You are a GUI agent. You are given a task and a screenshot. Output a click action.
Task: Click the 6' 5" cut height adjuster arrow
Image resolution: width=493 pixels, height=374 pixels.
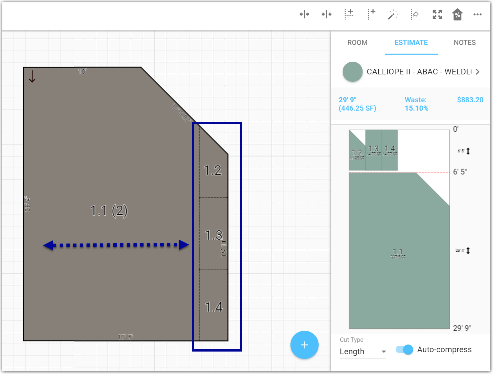click(468, 151)
